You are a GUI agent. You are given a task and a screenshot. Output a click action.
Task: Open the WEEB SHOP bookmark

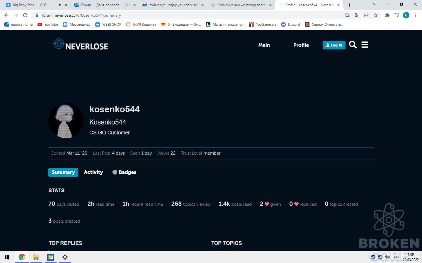108,25
